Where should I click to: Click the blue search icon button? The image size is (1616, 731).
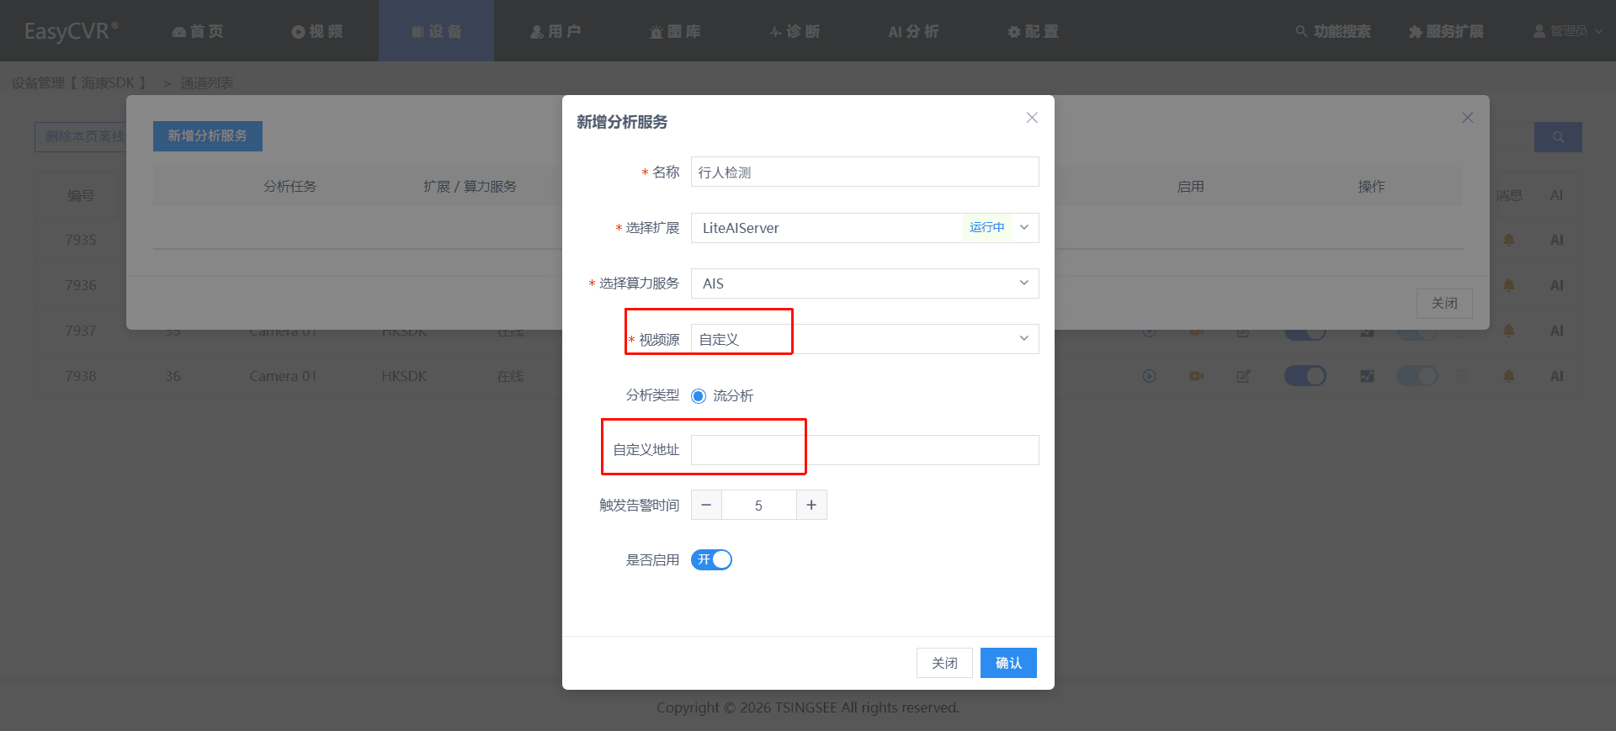(x=1558, y=137)
